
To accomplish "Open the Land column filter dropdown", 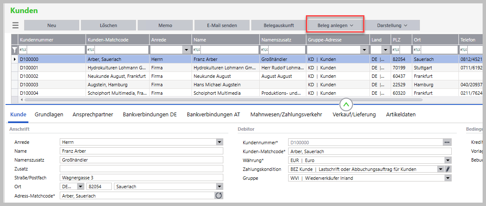I will click(x=385, y=49).
